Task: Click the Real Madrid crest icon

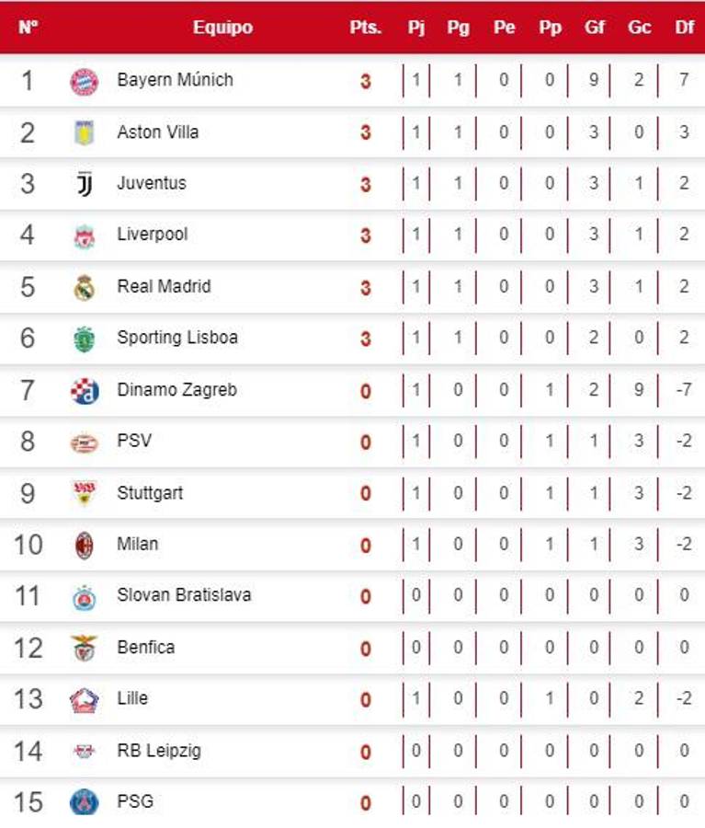Action: point(84,288)
